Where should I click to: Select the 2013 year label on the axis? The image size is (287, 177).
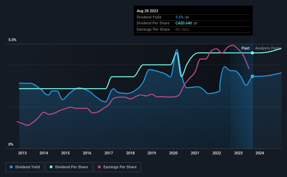coord(22,153)
